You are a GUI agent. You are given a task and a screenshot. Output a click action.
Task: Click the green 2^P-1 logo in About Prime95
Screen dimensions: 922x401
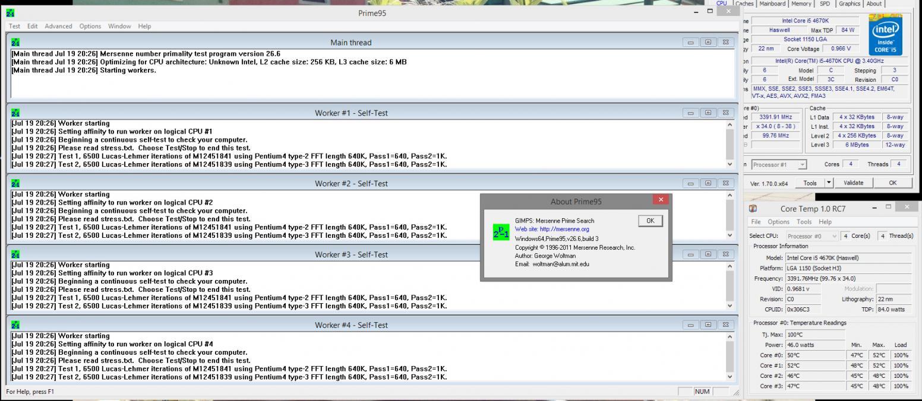coord(501,232)
